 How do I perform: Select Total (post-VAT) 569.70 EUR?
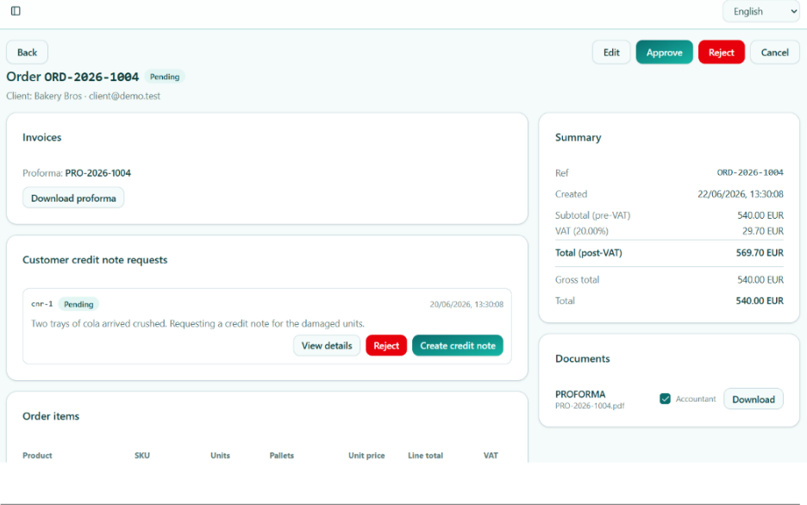click(760, 253)
